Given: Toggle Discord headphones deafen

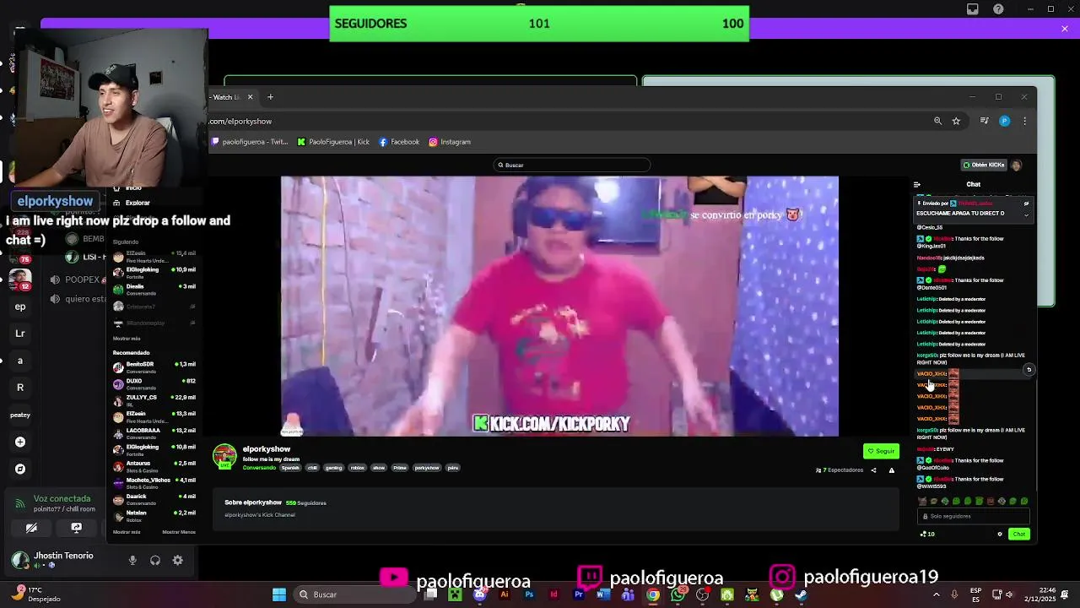Looking at the screenshot, I should 155,560.
